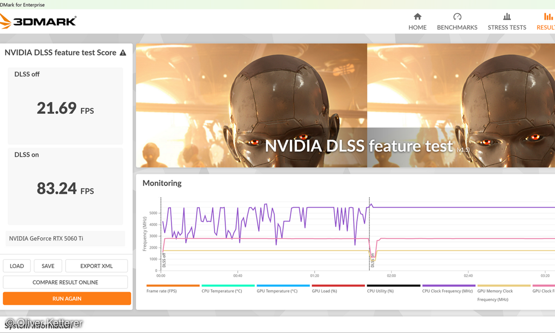Viewport: 555px width, 333px height.
Task: Click the NVIDIA DLSS feature test Score title
Action: point(61,53)
